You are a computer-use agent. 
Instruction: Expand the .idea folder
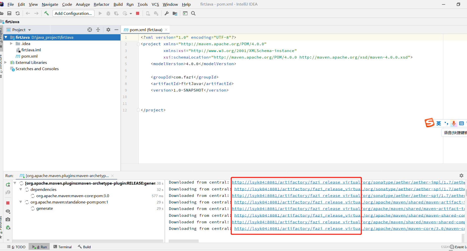pos(11,44)
